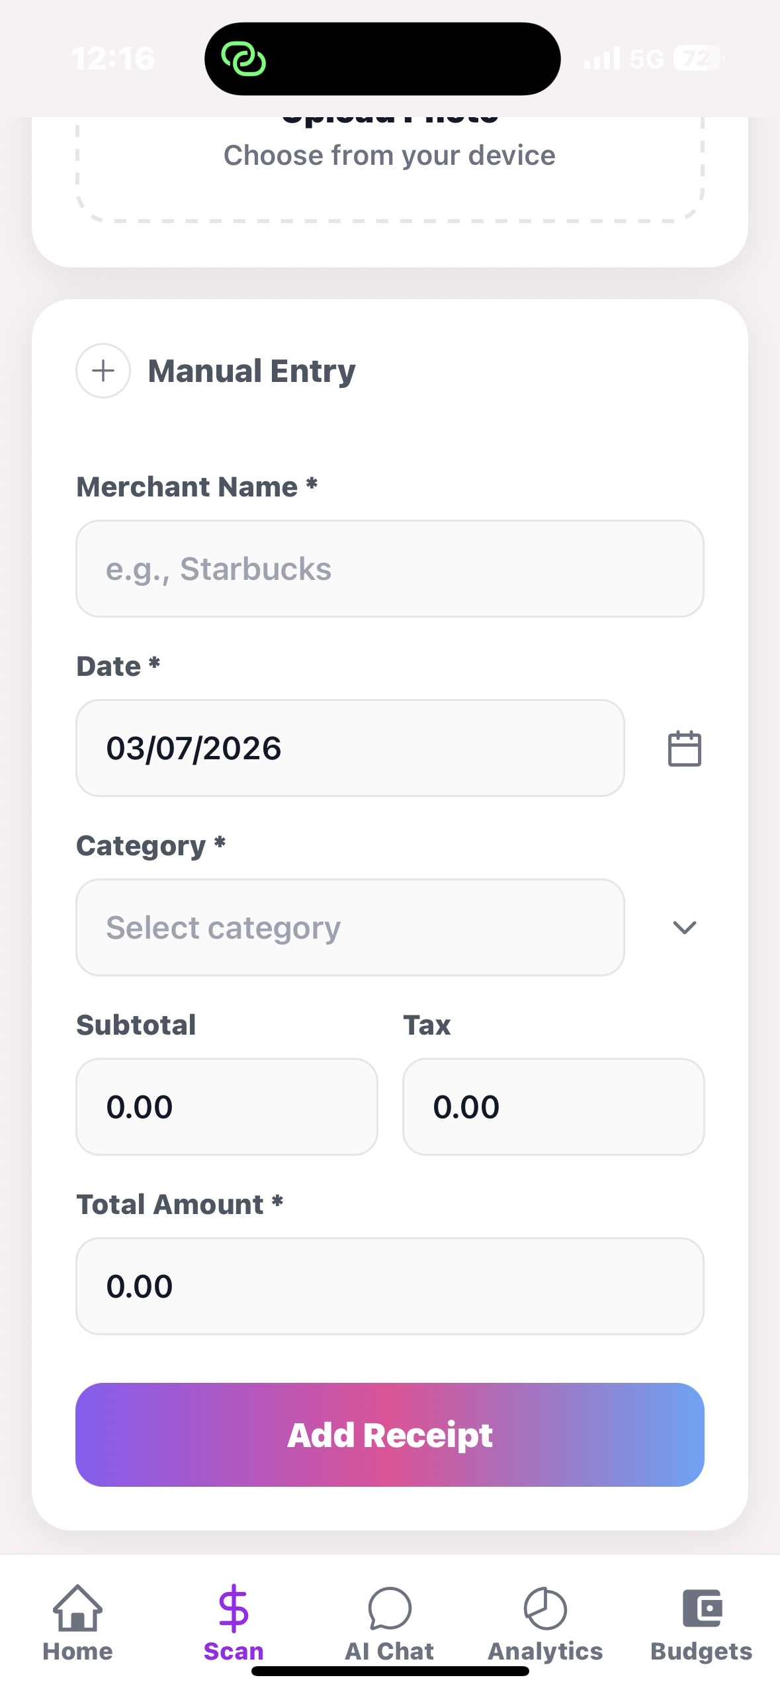Tap the plus icon beside Manual Entry
This screenshot has width=780, height=1692.
click(103, 371)
